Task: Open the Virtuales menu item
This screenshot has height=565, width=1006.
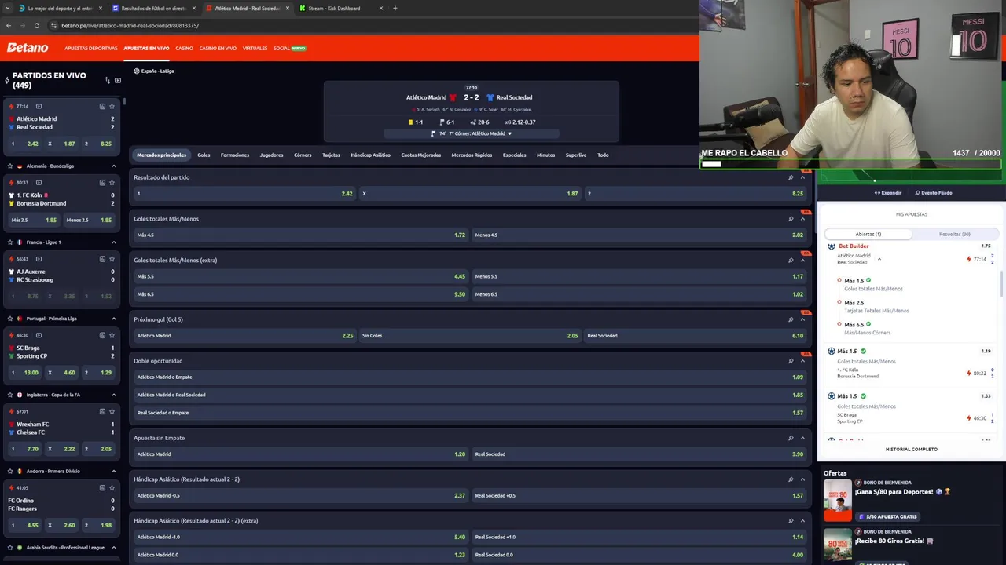Action: coord(255,48)
